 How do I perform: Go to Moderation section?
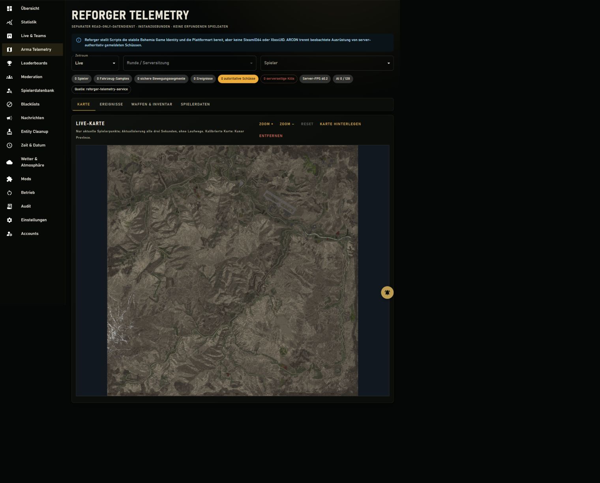tap(32, 77)
